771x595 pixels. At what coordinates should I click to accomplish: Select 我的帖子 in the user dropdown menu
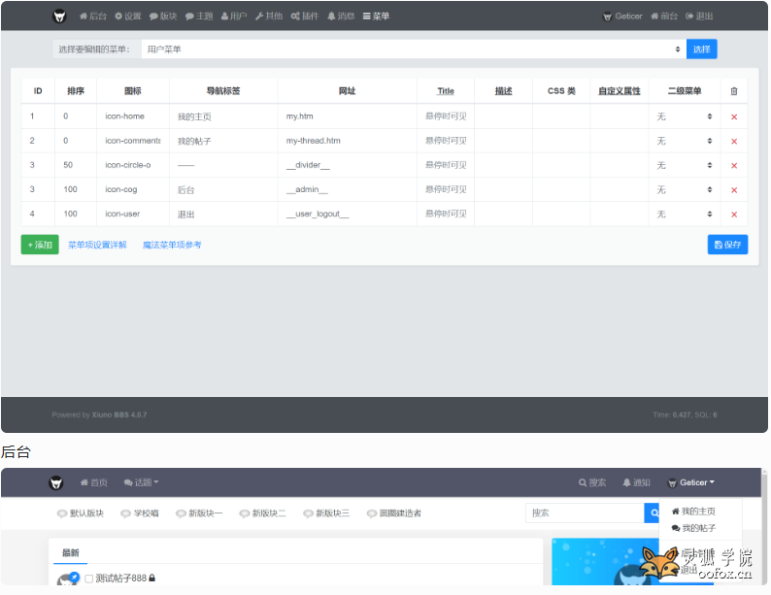click(x=693, y=528)
